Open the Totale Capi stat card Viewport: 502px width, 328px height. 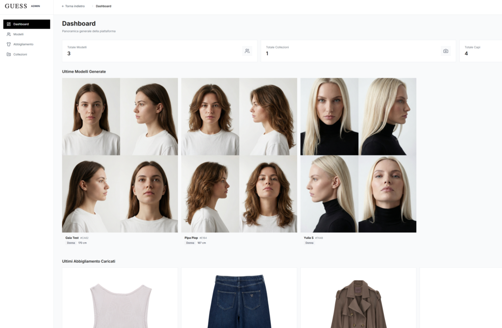(480, 51)
